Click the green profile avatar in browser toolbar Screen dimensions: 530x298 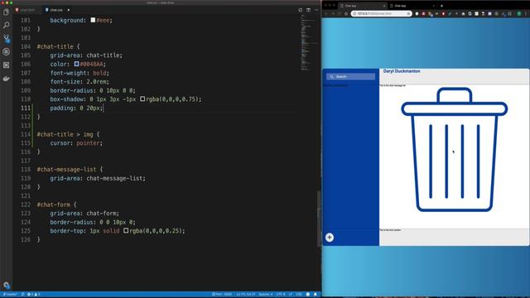(519, 14)
